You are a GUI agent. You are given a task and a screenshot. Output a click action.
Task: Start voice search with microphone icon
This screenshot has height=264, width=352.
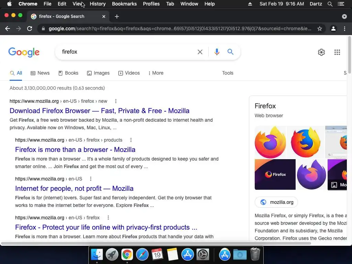pos(217,52)
